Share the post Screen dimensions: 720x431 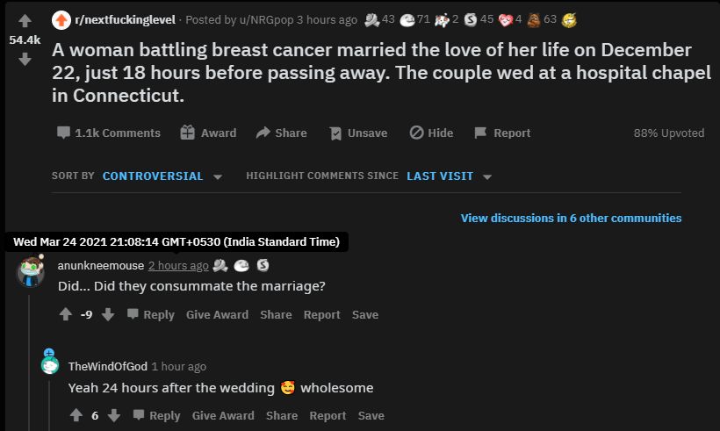tap(281, 133)
